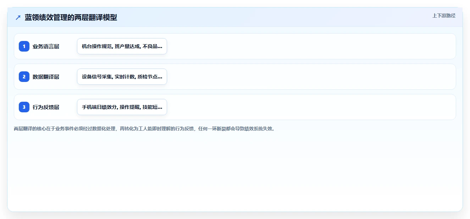
Task: Click the 上下游路径 label
Action: (444, 16)
